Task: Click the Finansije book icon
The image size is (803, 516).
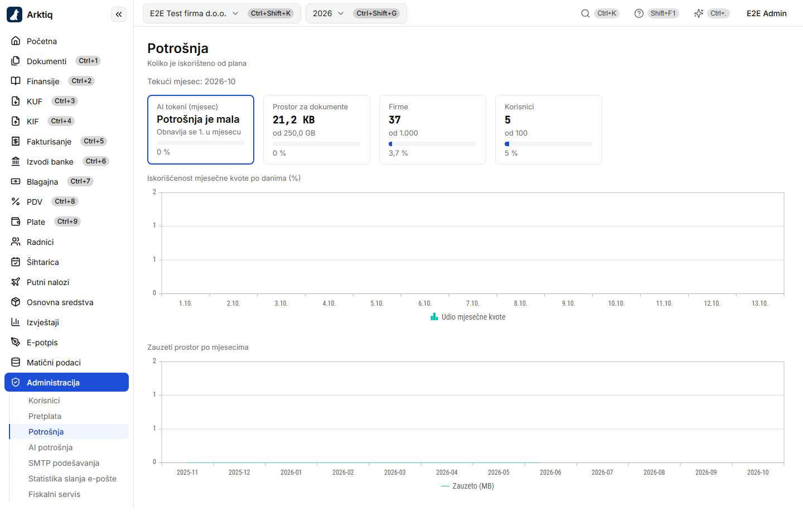Action: [x=16, y=81]
